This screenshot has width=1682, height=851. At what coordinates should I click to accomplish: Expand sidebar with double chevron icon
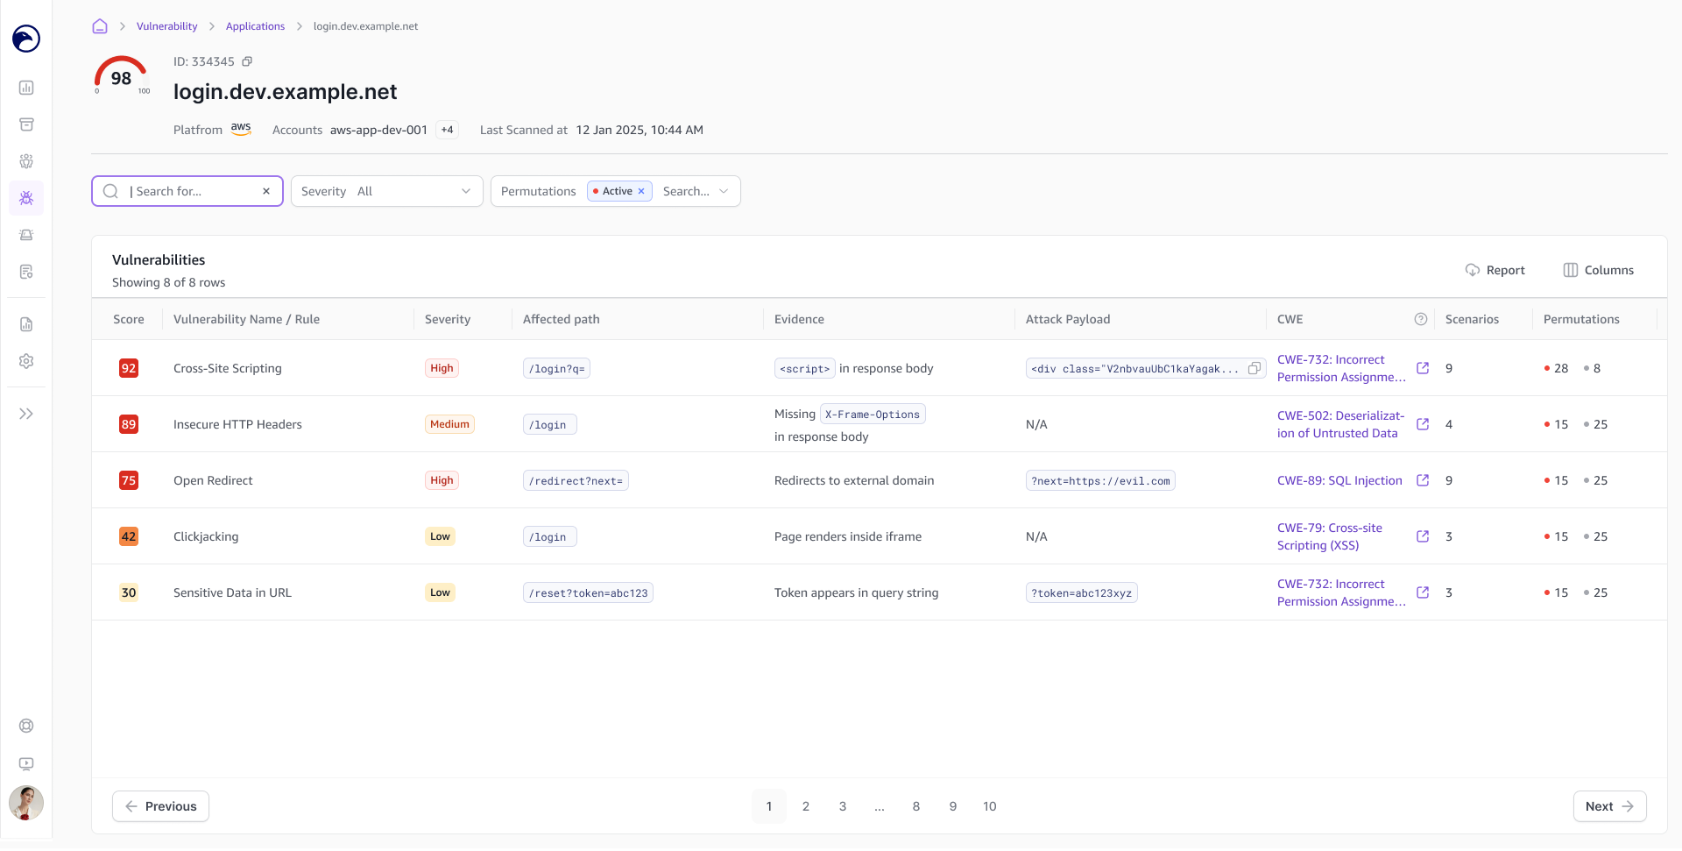click(26, 414)
